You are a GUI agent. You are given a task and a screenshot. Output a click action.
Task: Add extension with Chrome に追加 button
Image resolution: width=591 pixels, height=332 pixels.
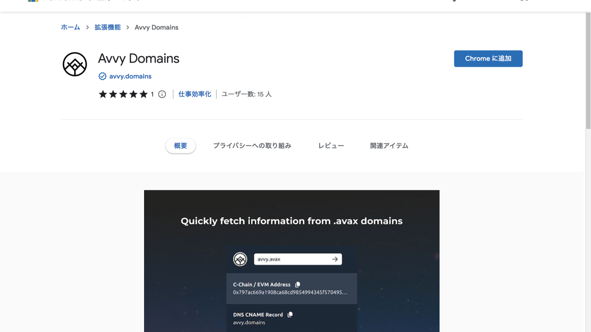[x=488, y=59]
